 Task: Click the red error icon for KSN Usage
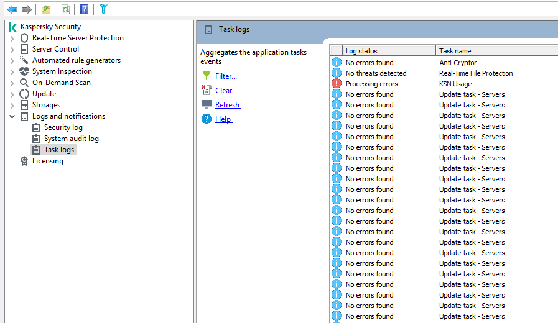pyautogui.click(x=337, y=83)
